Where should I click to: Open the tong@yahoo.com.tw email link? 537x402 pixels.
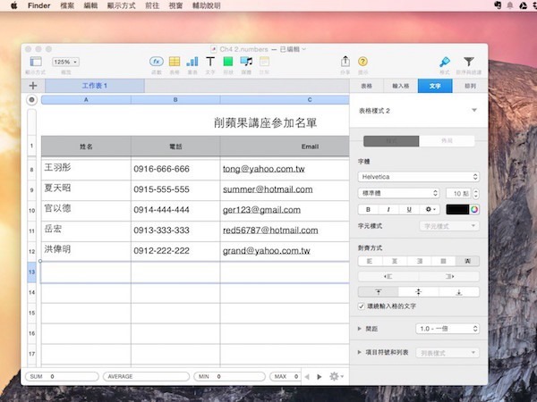coord(264,169)
